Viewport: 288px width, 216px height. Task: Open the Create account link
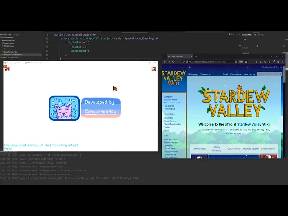(268, 67)
